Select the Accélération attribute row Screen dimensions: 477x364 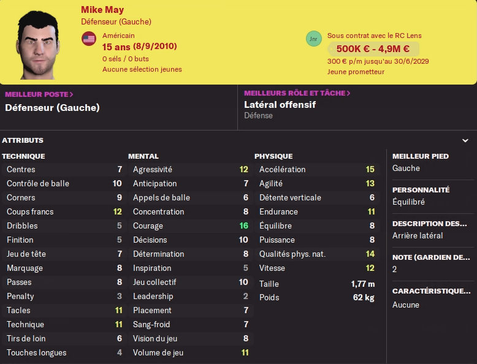pyautogui.click(x=316, y=170)
